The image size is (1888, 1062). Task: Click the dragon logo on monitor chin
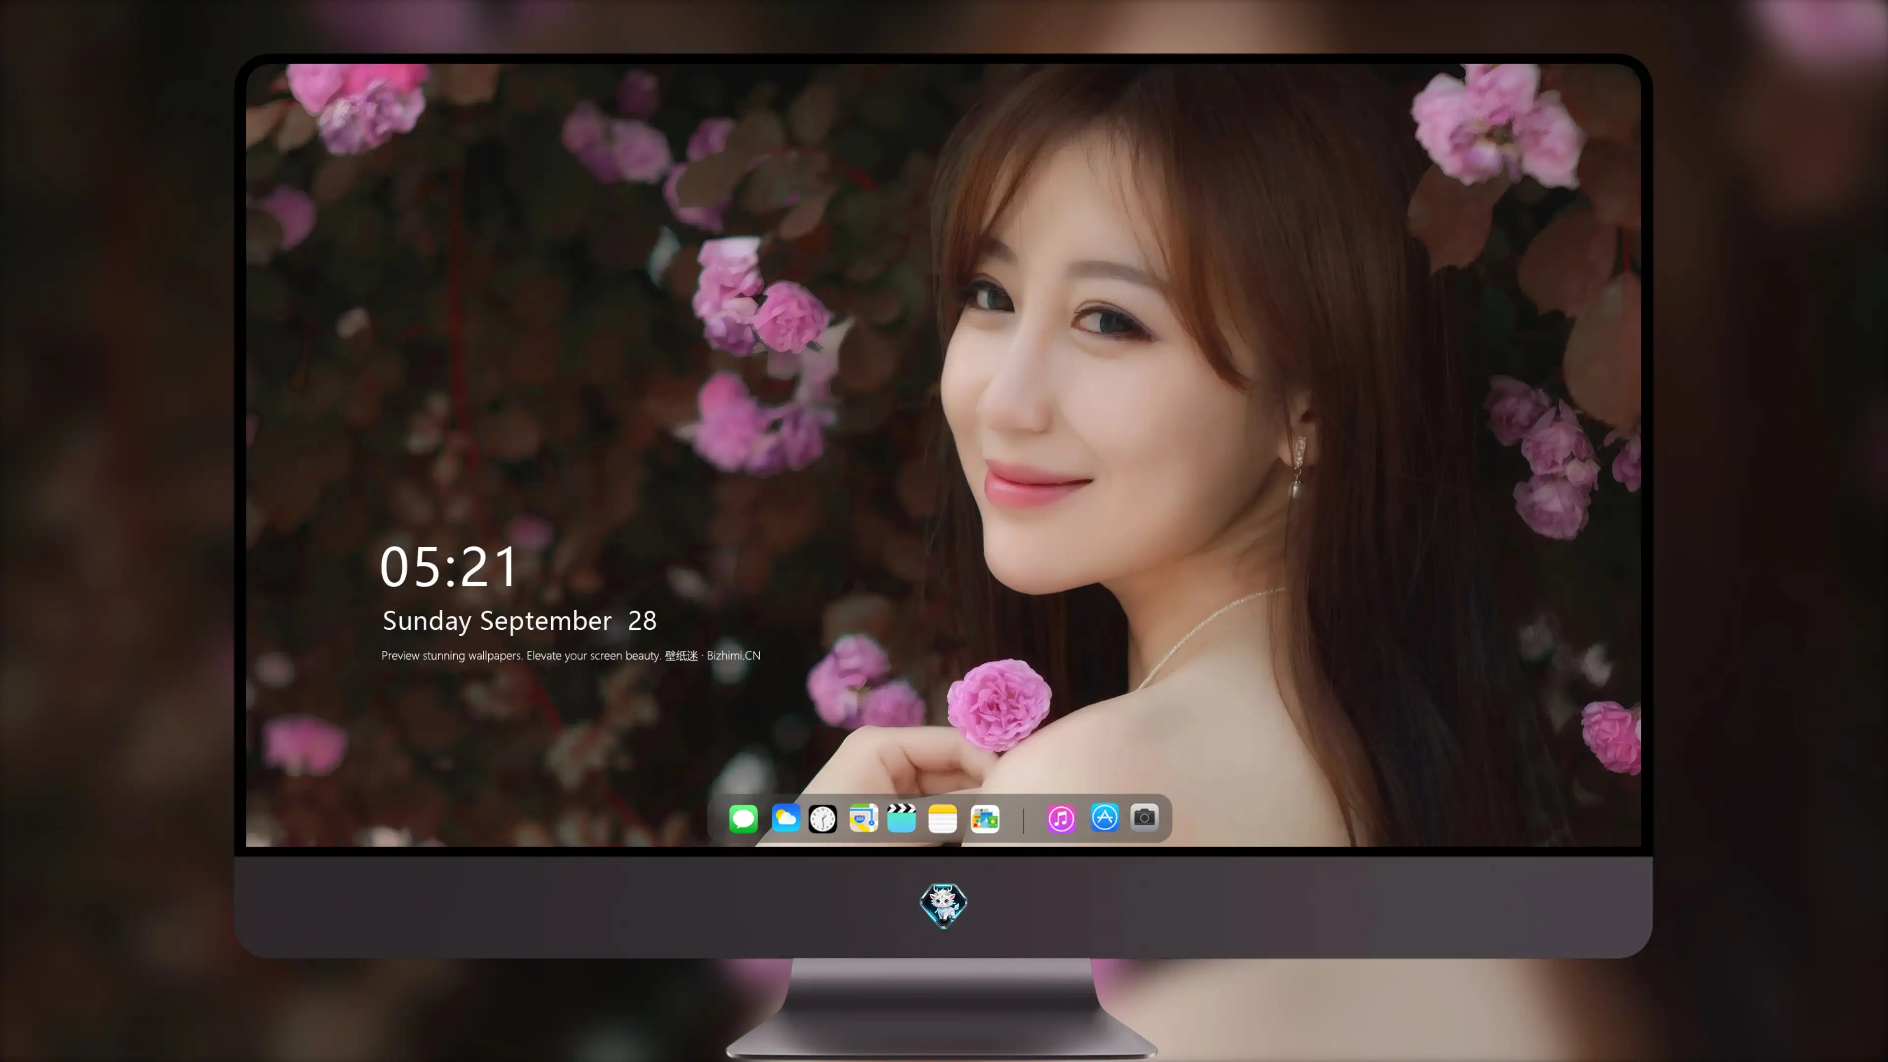point(944,906)
